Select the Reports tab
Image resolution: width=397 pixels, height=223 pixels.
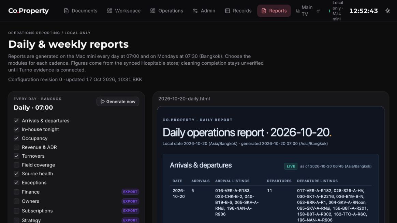tap(274, 11)
